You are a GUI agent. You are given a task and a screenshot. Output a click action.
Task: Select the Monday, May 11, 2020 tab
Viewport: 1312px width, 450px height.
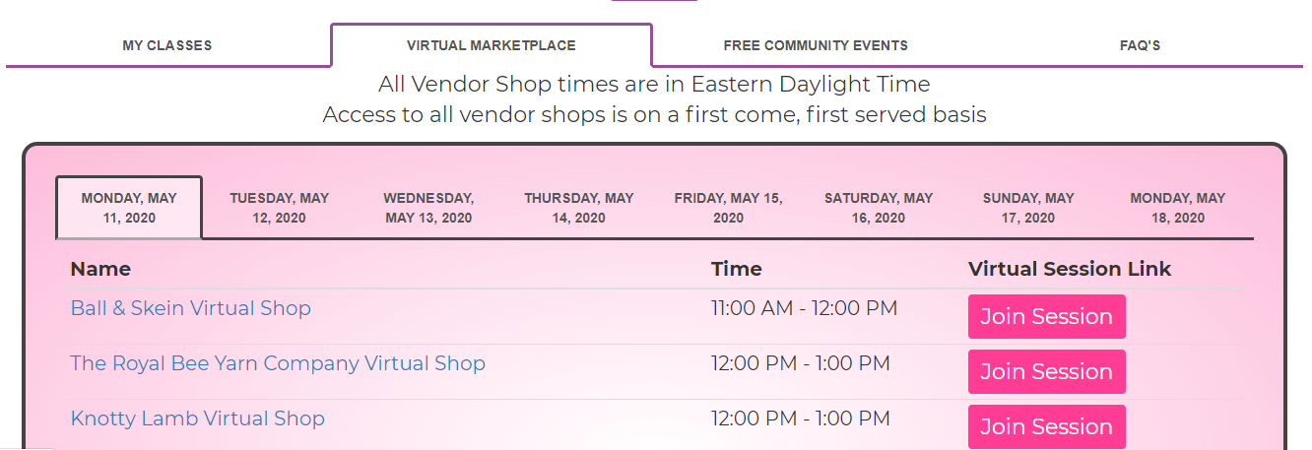pos(129,208)
